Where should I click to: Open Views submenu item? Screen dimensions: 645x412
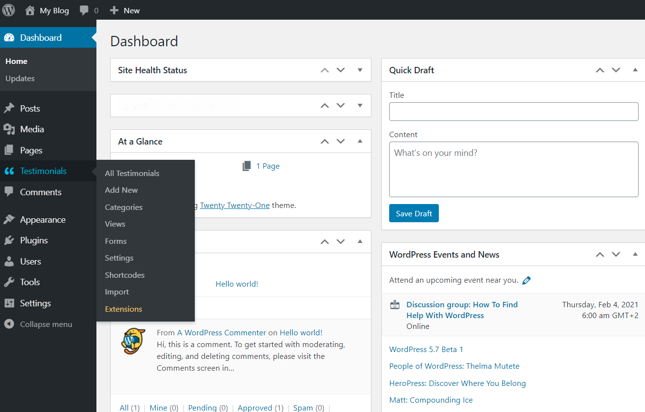pos(115,224)
